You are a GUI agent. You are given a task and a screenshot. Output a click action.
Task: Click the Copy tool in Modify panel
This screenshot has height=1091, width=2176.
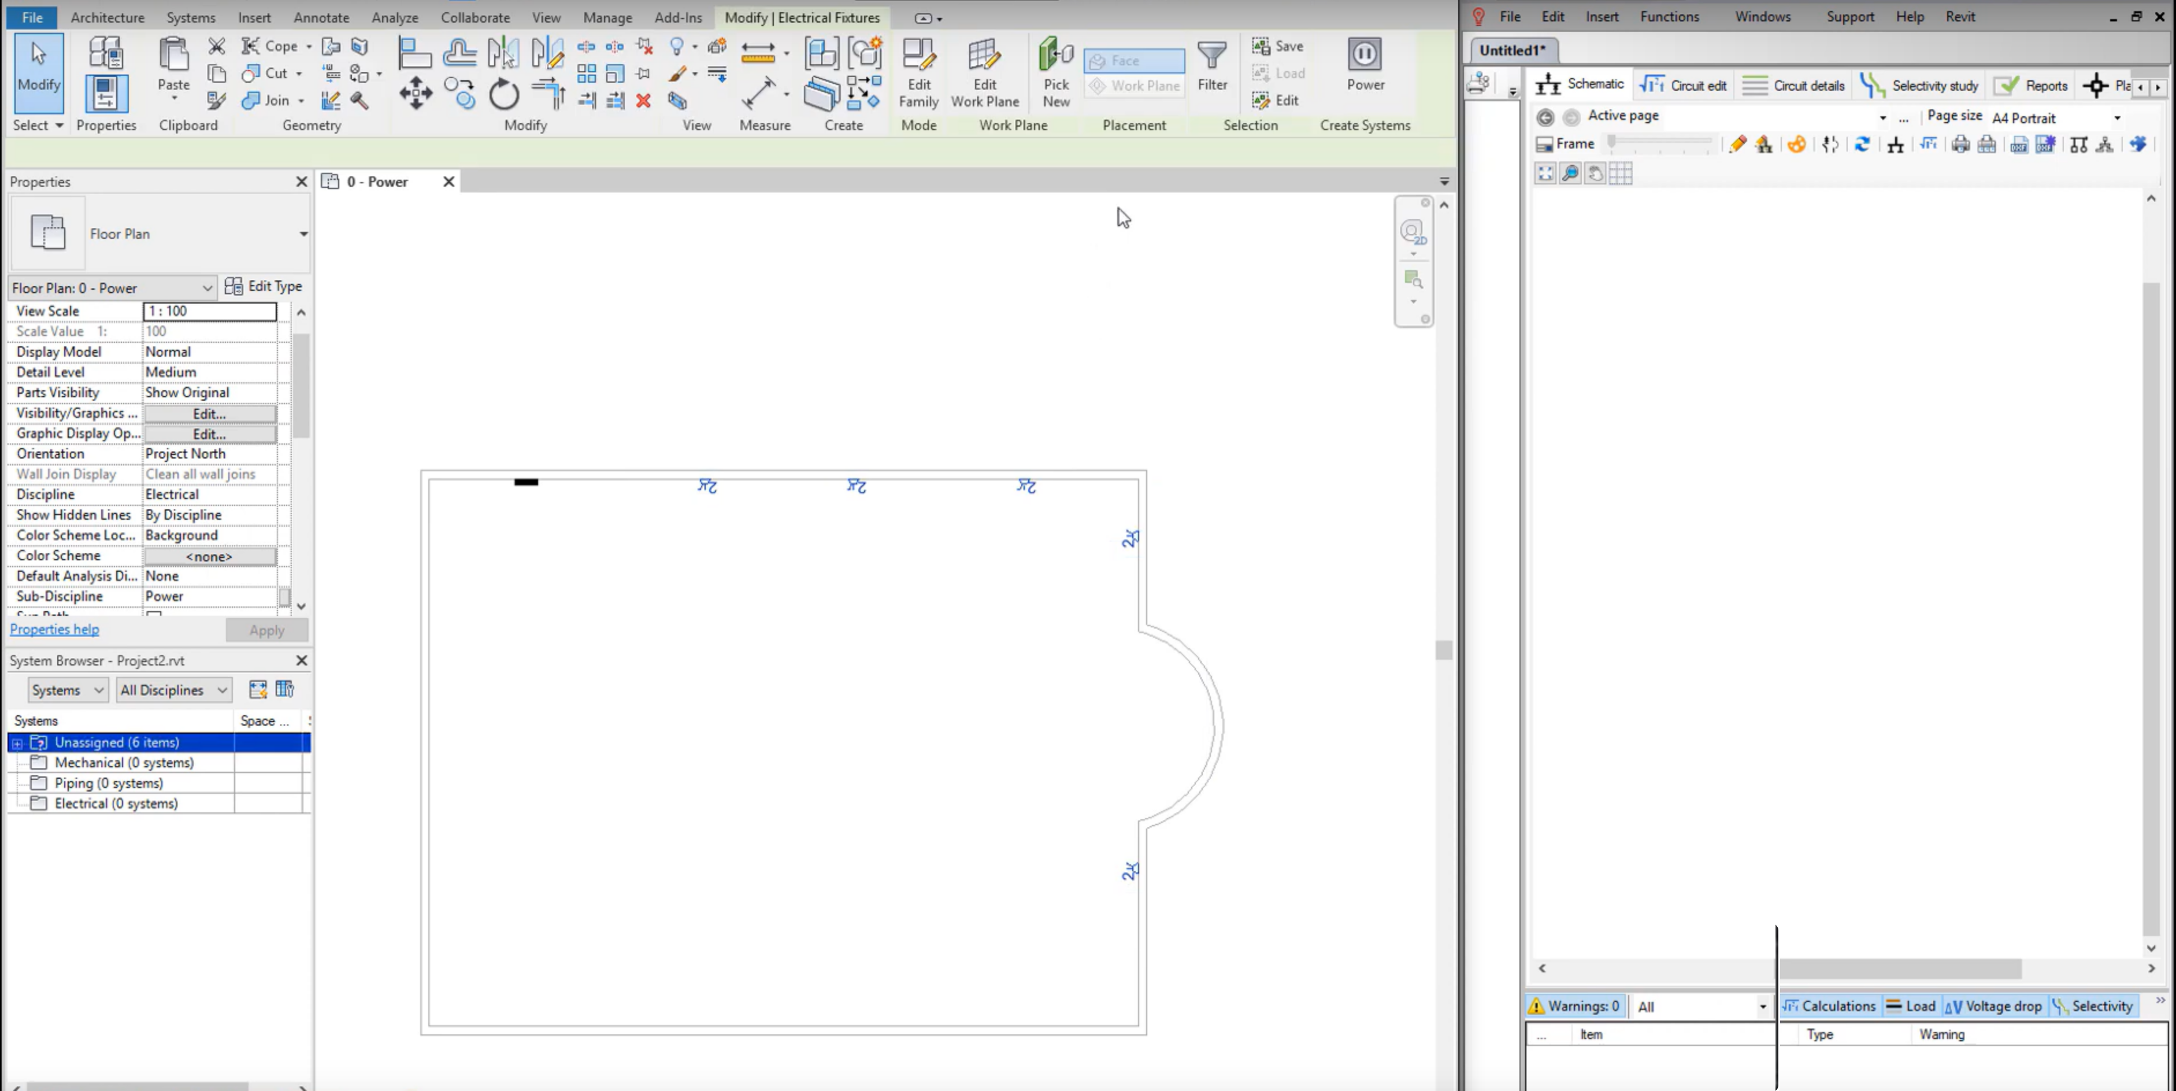click(461, 93)
